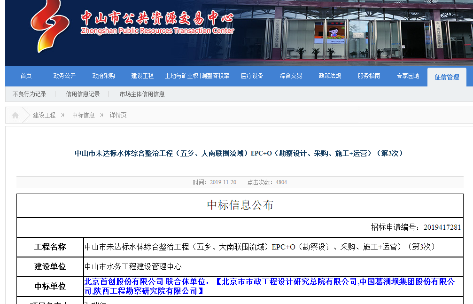This screenshot has width=473, height=304.
Task: Click the 中山市公共资源交易中心 Chinese title text
Action: [x=157, y=18]
